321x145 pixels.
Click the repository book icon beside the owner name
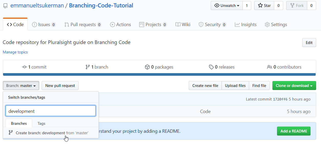coord(5,6)
